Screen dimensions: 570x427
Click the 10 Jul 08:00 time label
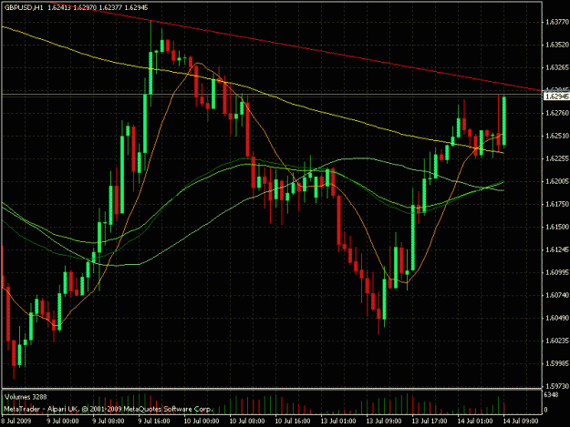[x=247, y=422]
